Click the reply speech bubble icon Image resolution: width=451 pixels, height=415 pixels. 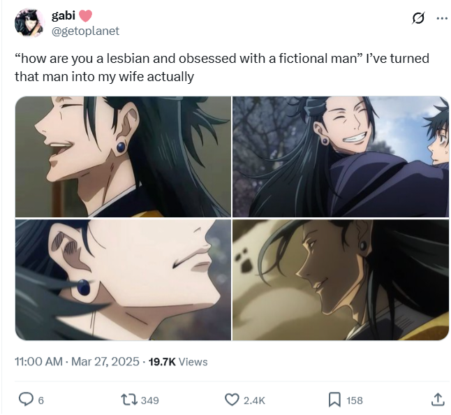[x=26, y=400]
